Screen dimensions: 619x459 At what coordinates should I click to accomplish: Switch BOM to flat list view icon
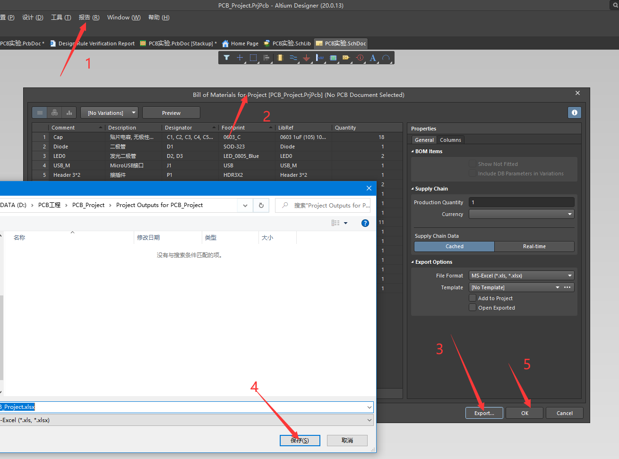point(40,113)
